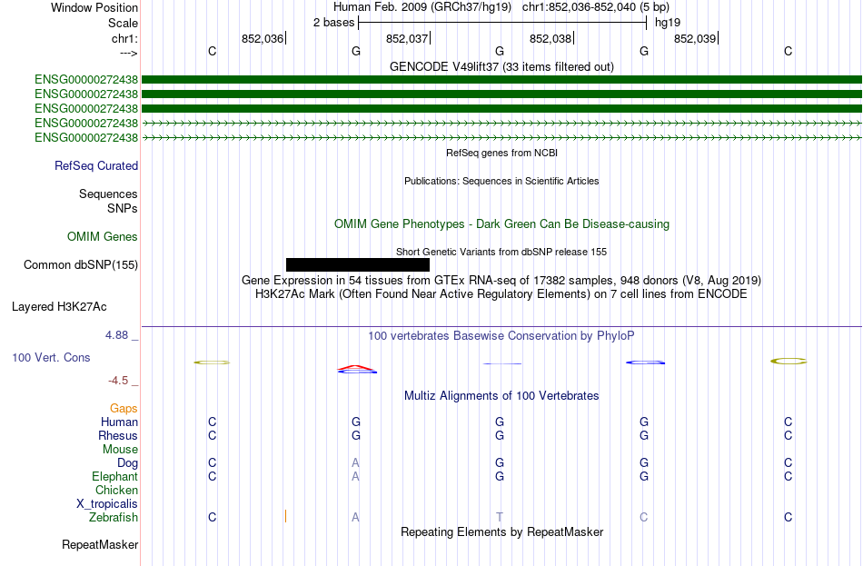Click 'Human Feb. 2009 (GRCh37/hg19)' header text
Image resolution: width=863 pixels, height=566 pixels.
point(422,7)
